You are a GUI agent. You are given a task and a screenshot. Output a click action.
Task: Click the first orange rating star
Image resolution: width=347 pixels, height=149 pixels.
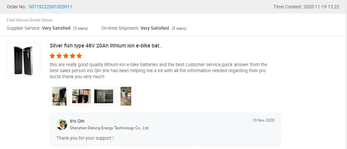coord(52,56)
